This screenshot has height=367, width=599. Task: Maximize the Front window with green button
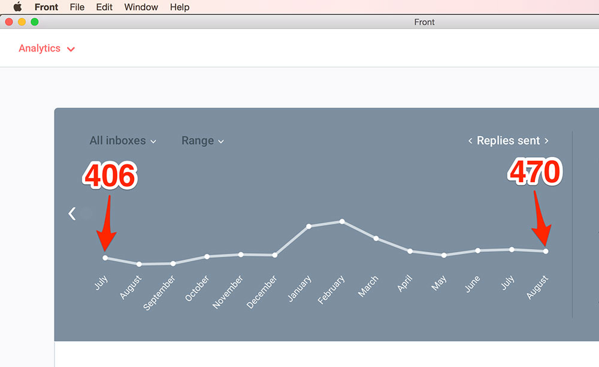point(35,22)
